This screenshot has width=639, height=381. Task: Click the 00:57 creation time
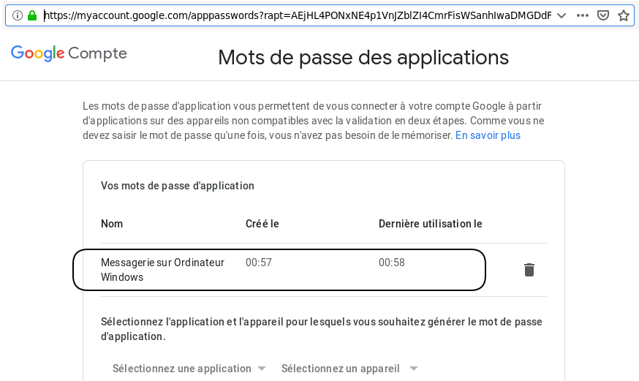259,263
